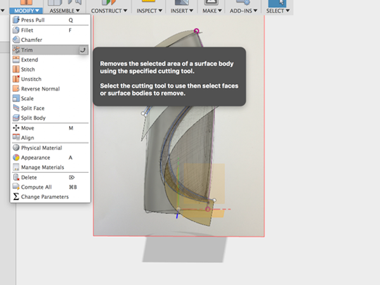Click the Trim scissors icon
This screenshot has height=285, width=380.
(x=16, y=49)
